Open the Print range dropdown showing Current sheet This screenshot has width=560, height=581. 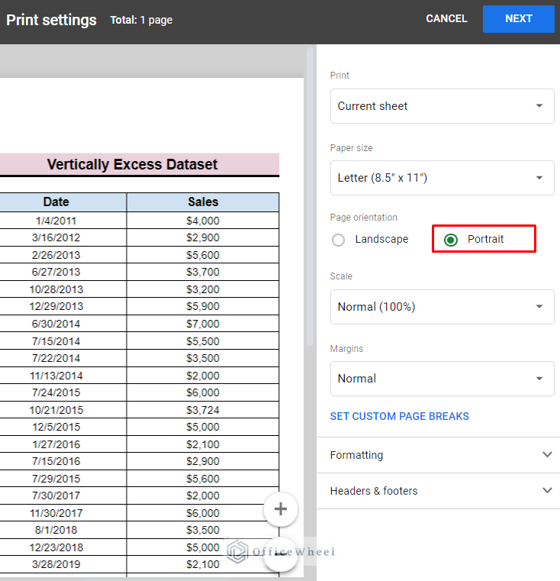[442, 106]
